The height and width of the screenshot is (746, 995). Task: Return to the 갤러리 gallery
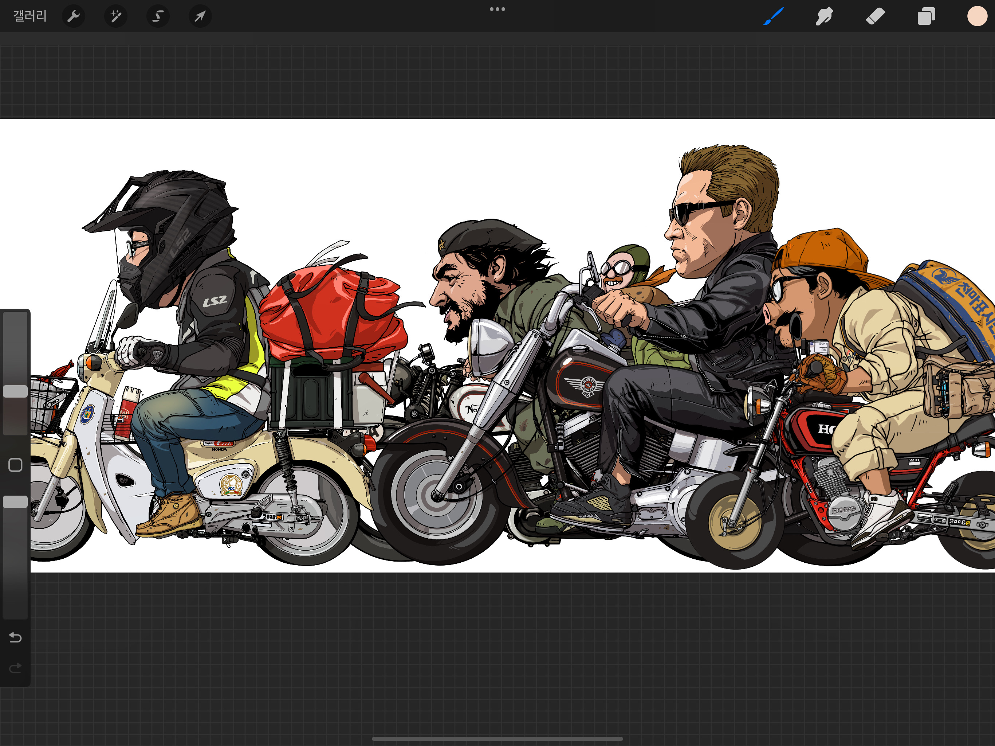click(x=30, y=17)
